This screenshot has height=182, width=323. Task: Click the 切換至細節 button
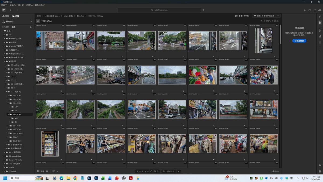pos(299,41)
